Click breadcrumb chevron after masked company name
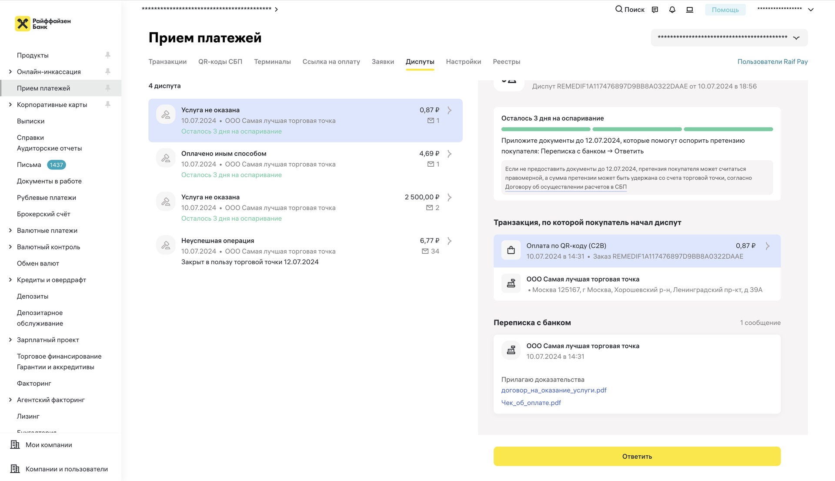The width and height of the screenshot is (835, 481). coord(276,9)
